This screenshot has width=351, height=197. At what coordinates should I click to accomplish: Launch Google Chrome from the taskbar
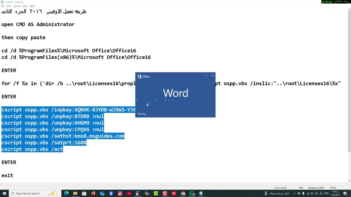(183, 193)
